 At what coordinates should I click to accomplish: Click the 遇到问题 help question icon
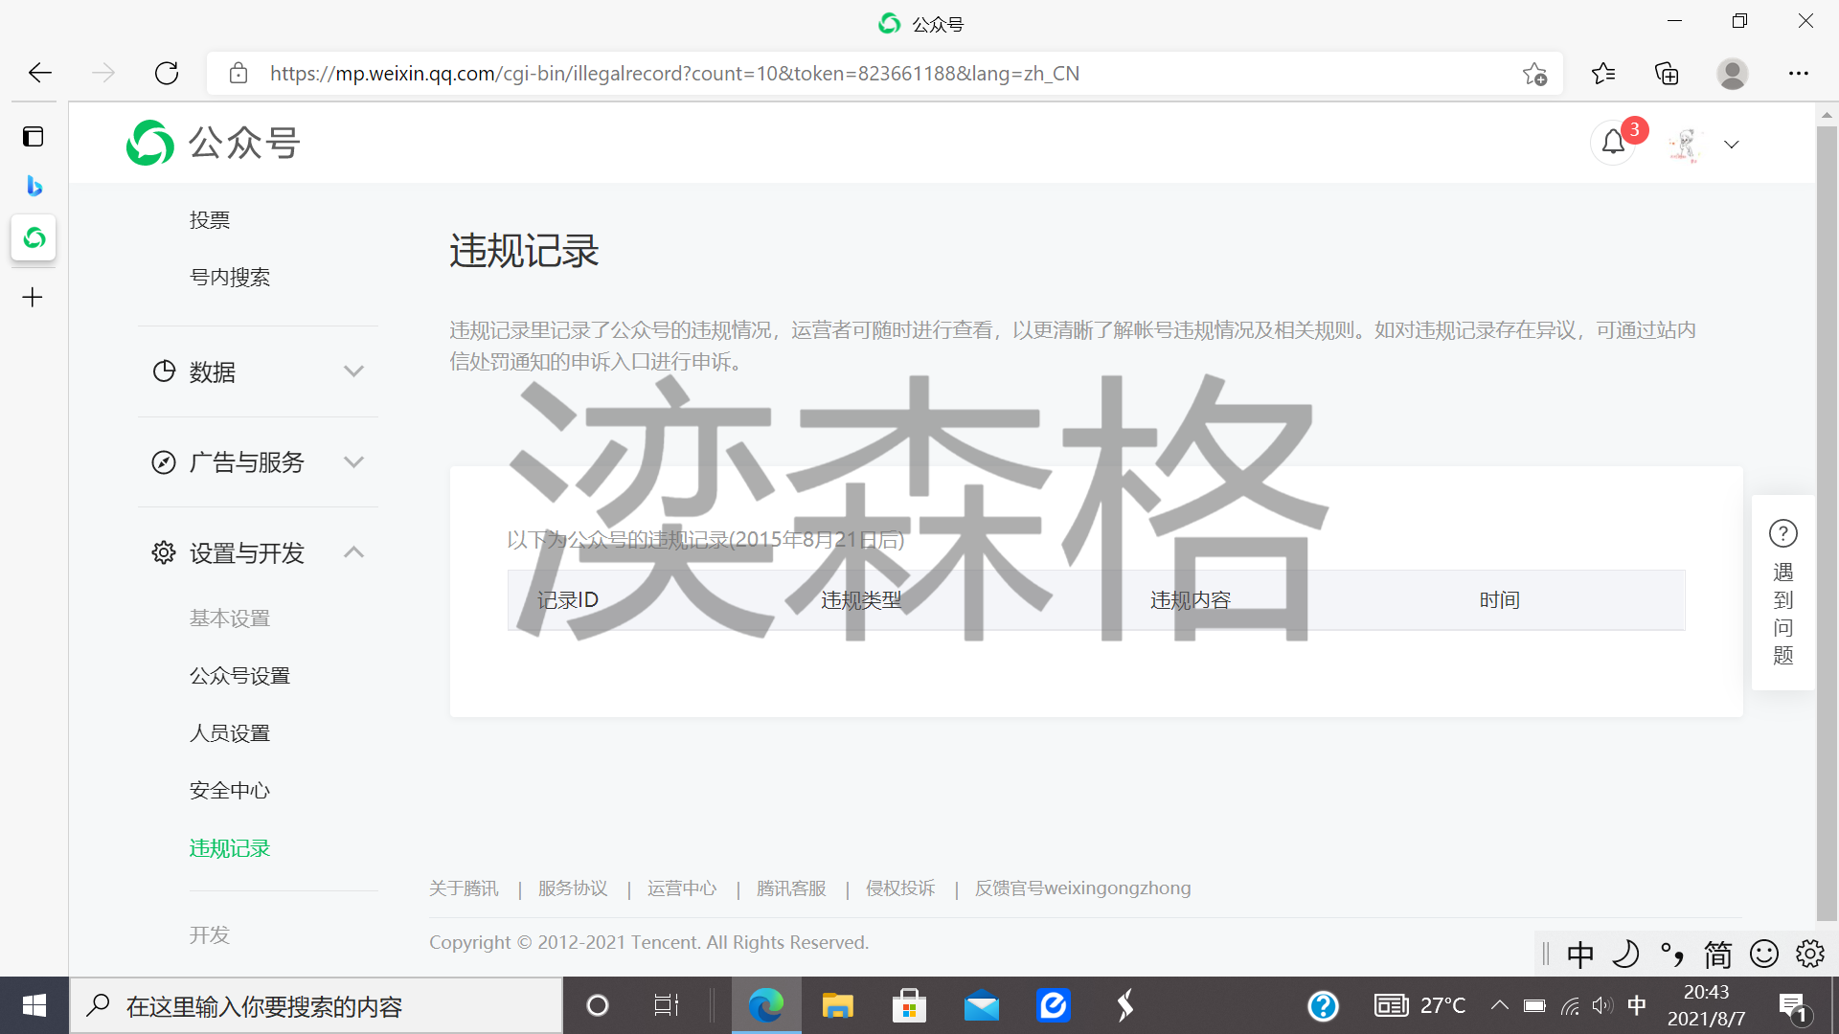[1782, 533]
